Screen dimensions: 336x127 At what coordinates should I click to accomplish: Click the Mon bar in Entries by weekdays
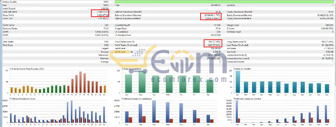tap(142, 82)
